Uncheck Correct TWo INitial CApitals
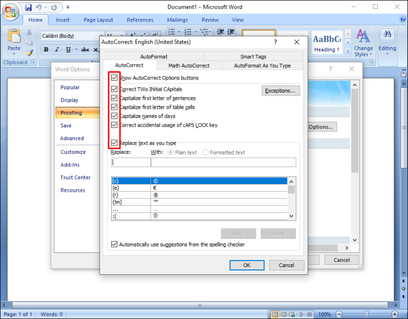This screenshot has width=408, height=319. pos(114,89)
